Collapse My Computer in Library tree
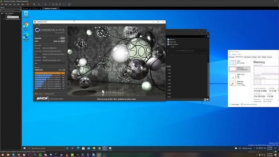This screenshot has height=157, width=279. 2,13
